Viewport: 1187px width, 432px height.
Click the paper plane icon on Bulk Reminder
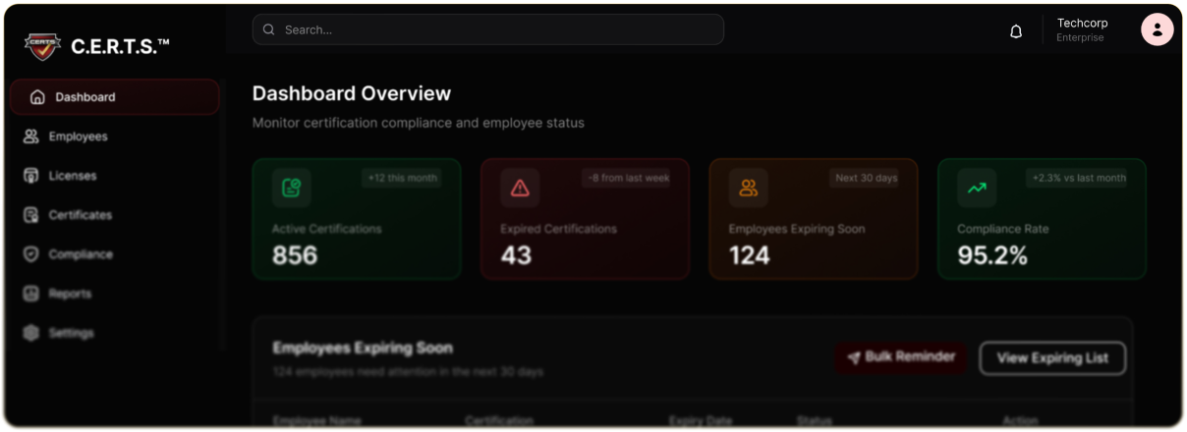click(854, 358)
